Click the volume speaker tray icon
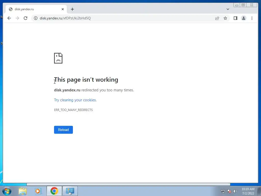The height and width of the screenshot is (196, 261). 235,191
